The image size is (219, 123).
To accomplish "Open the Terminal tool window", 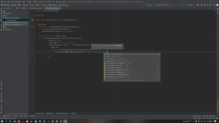I will [7, 116].
